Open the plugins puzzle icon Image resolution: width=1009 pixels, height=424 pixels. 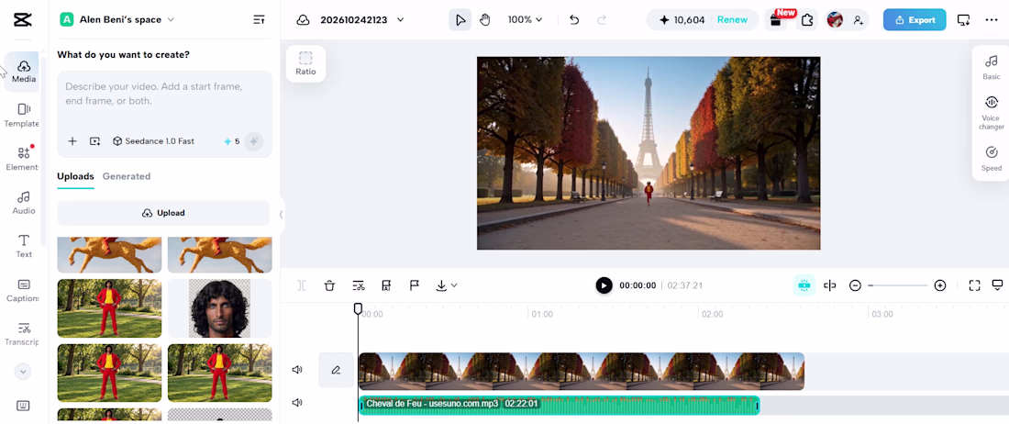coord(807,20)
